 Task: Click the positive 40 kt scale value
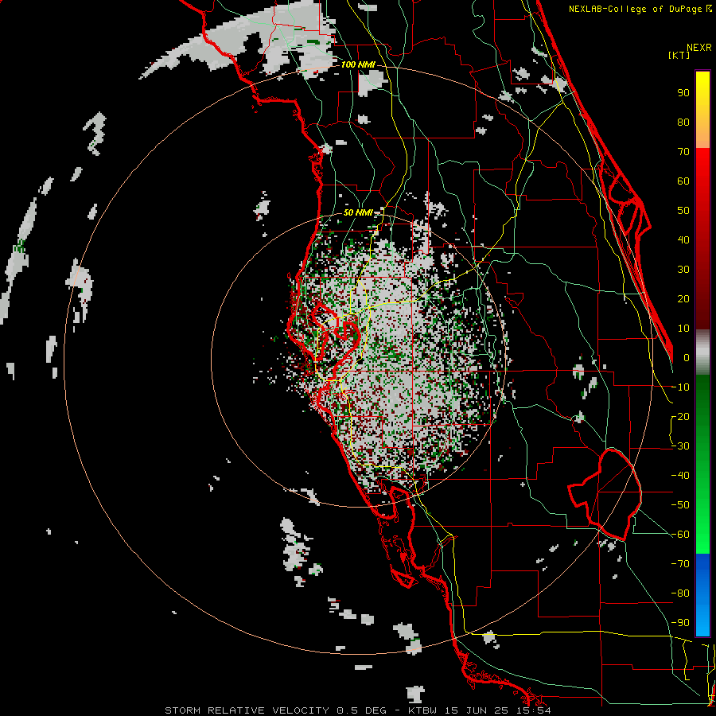683,239
